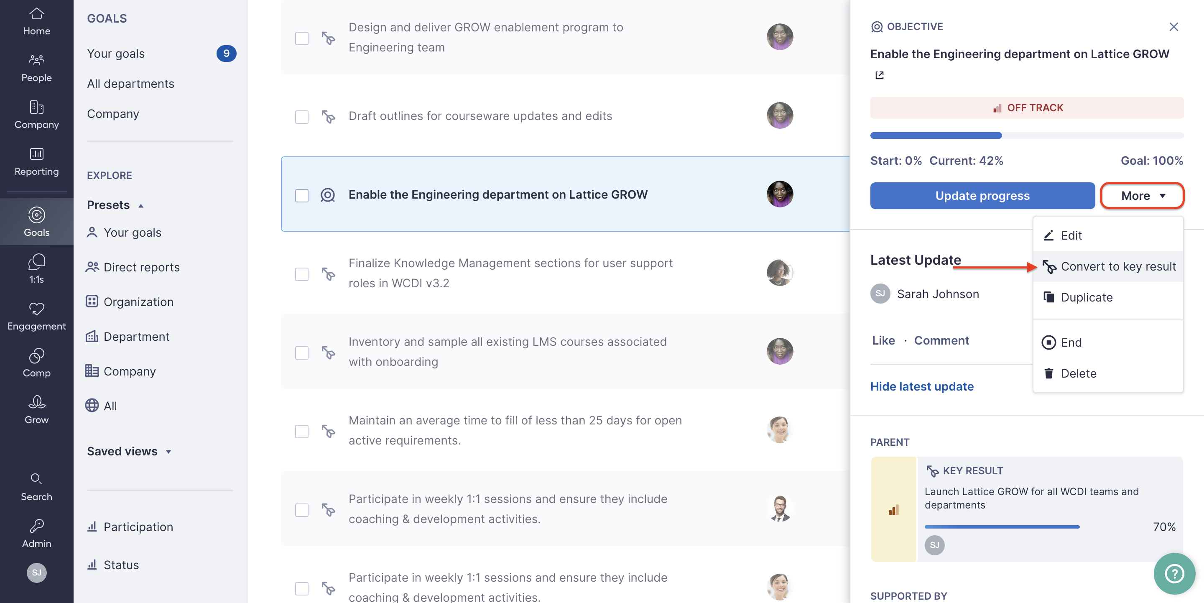1204x603 pixels.
Task: Open the Engagement heart icon
Action: tap(36, 309)
